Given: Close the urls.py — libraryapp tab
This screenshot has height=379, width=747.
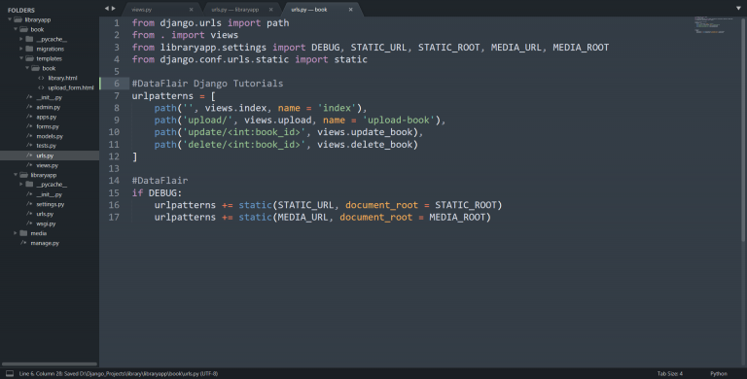Looking at the screenshot, I should (270, 10).
